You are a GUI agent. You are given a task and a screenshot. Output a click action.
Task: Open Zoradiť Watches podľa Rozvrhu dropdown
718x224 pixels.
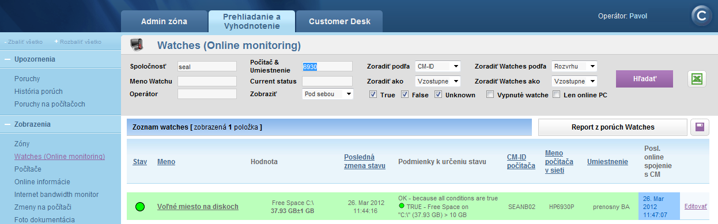click(575, 66)
